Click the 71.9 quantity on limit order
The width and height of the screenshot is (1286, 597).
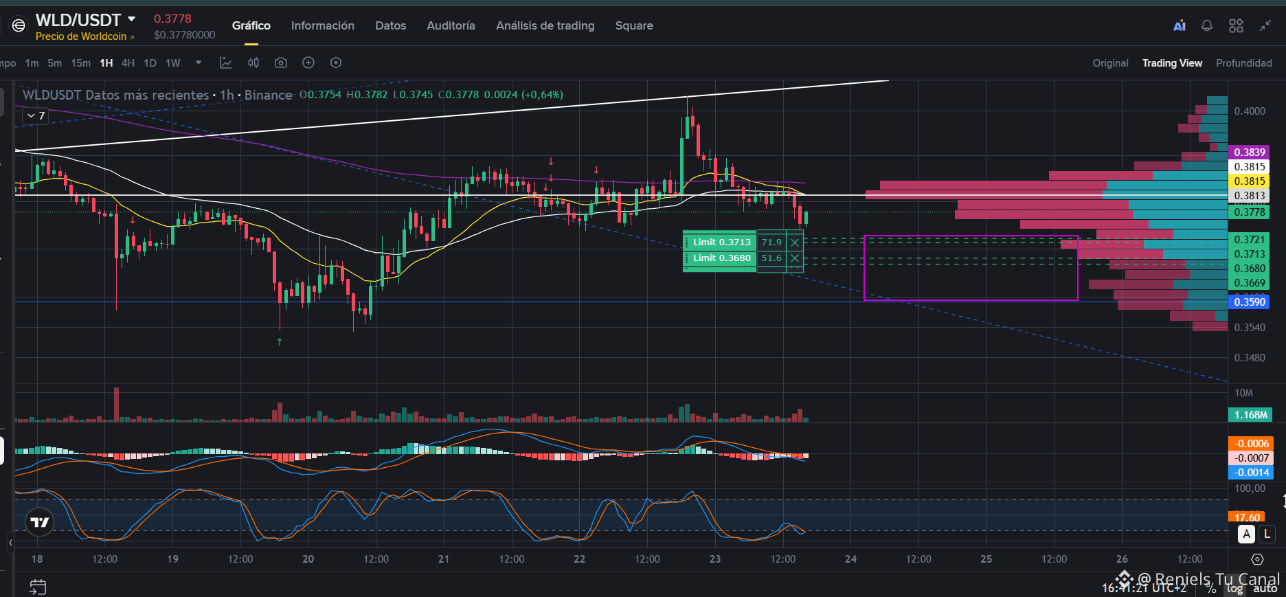point(771,243)
